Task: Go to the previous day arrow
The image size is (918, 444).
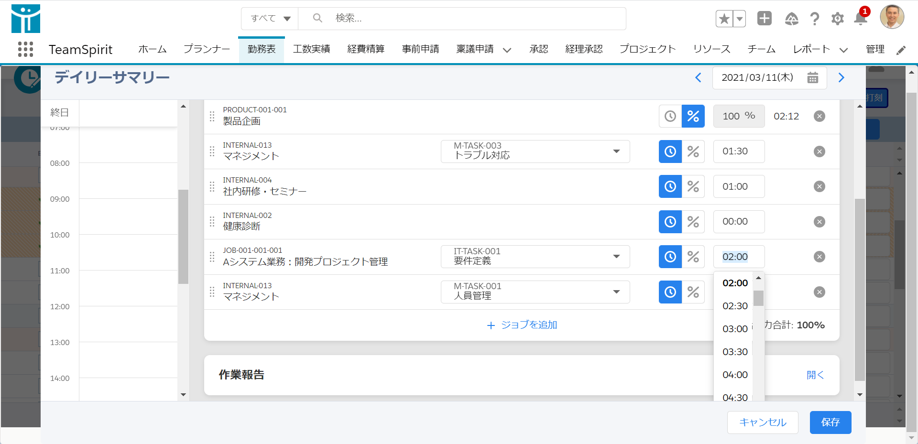Action: point(698,77)
